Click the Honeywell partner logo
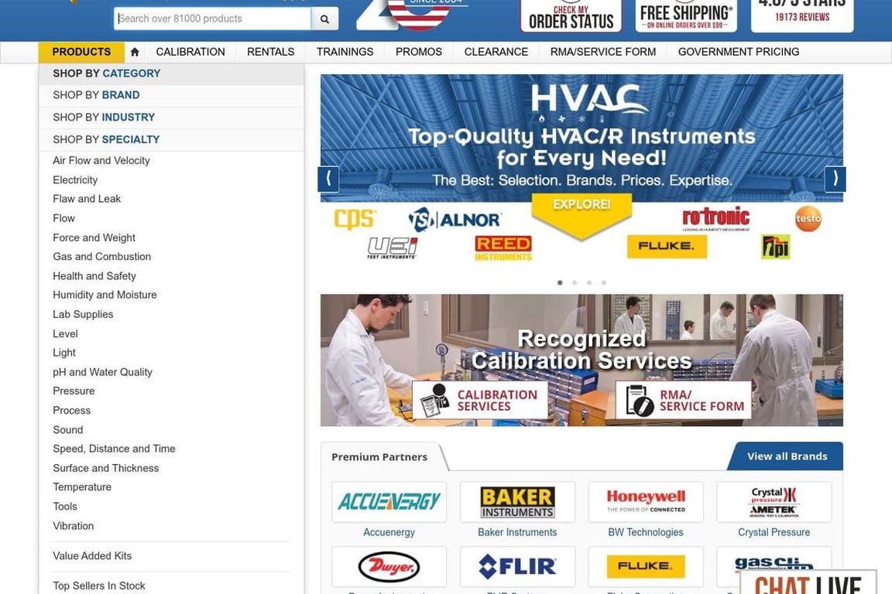Image resolution: width=892 pixels, height=594 pixels. tap(646, 502)
